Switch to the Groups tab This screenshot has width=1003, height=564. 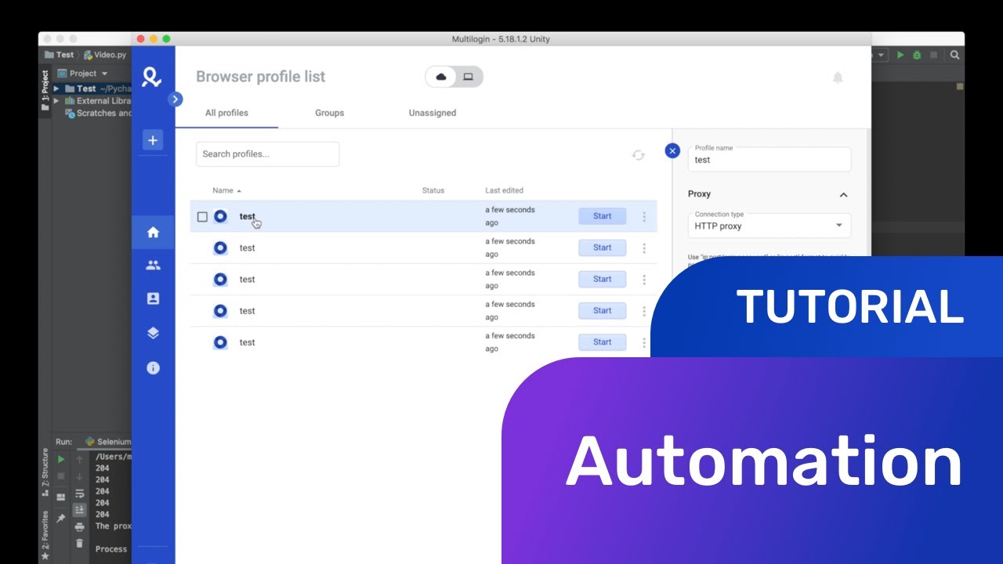(x=329, y=113)
